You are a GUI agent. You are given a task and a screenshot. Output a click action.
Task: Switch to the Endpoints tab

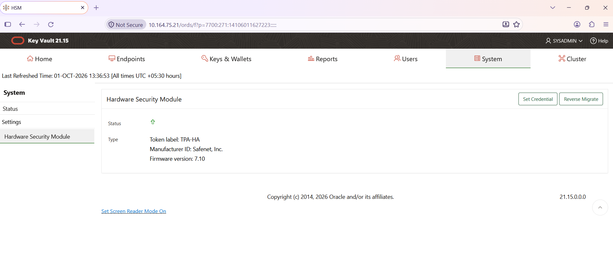[x=127, y=59]
